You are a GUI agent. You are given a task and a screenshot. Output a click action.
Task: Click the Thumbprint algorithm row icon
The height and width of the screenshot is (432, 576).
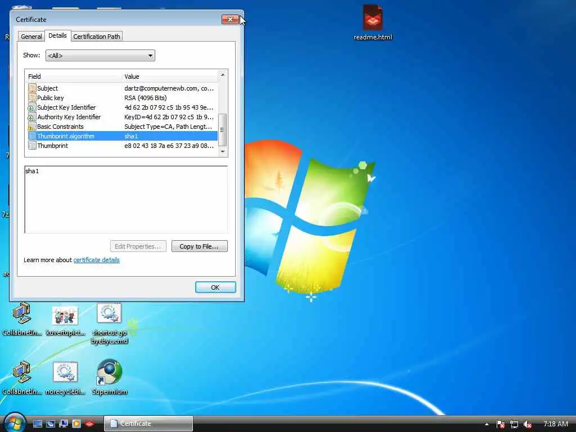pos(32,136)
